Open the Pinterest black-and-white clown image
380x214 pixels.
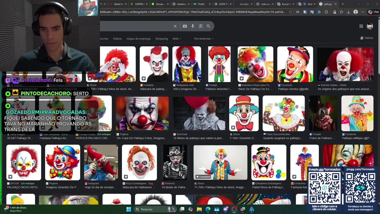click(175, 162)
